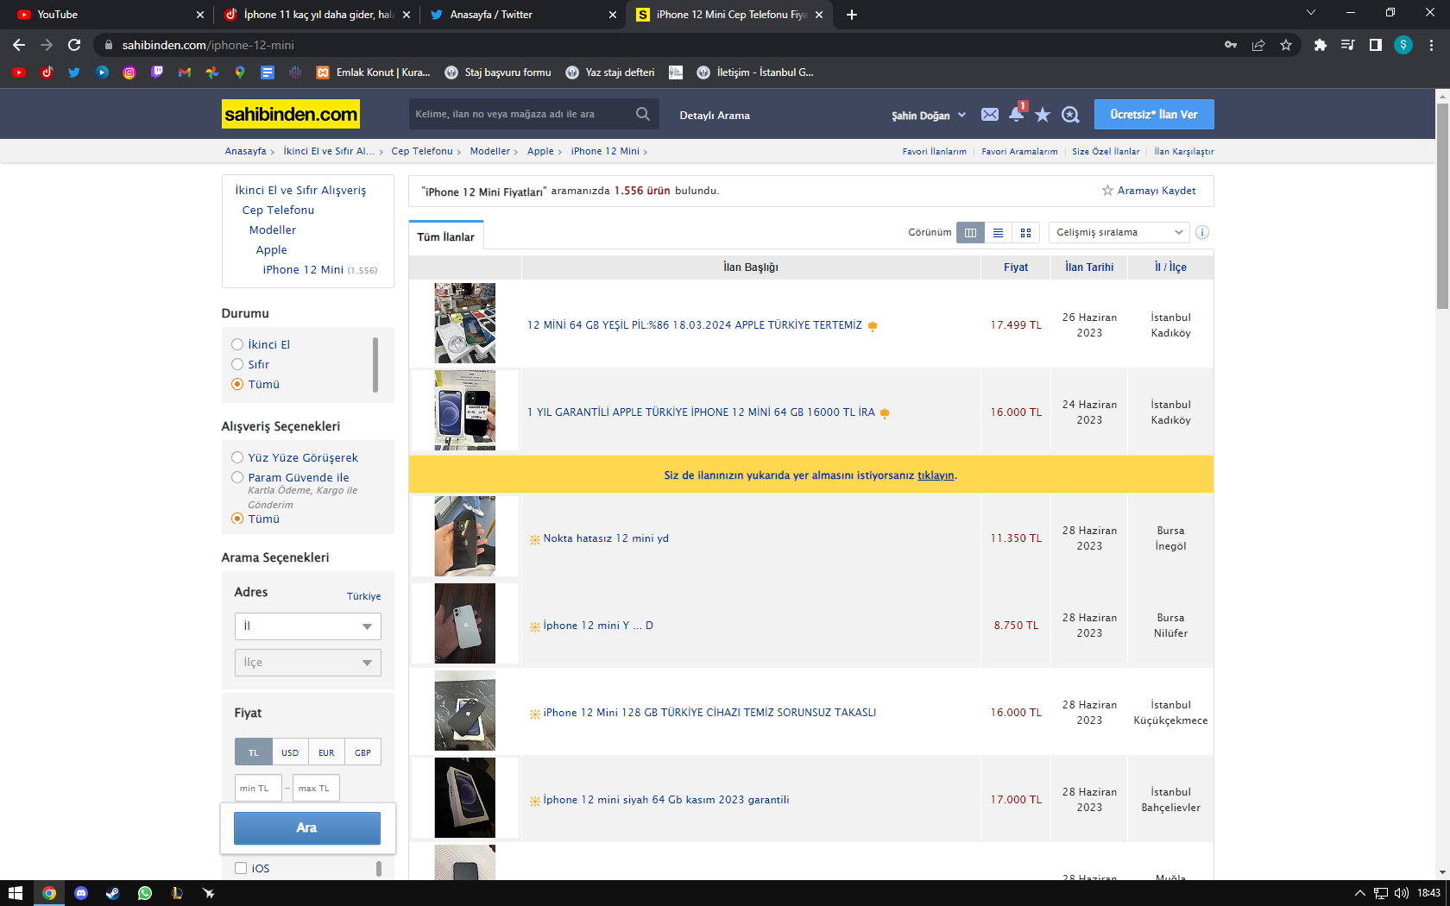The image size is (1450, 906).
Task: Open Favori İlanlarım menu link
Action: [935, 152]
